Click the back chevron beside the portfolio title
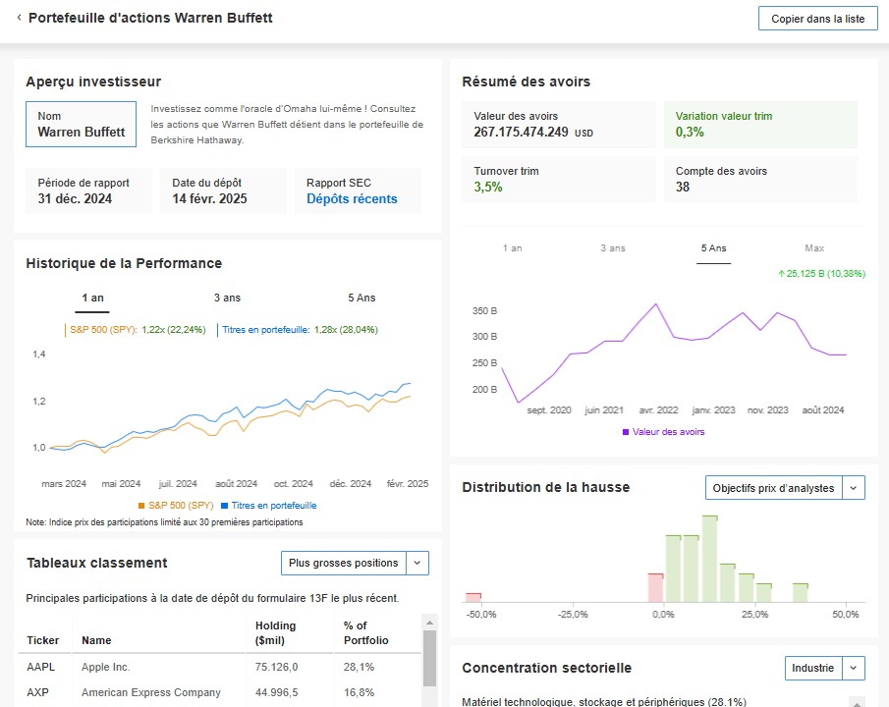Image resolution: width=889 pixels, height=707 pixels. [19, 19]
